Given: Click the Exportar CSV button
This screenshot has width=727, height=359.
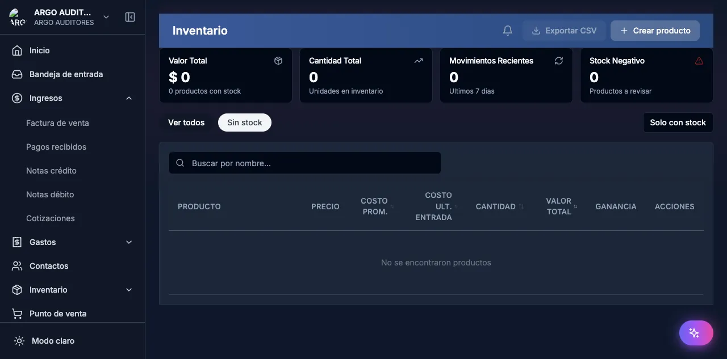Looking at the screenshot, I should (564, 30).
